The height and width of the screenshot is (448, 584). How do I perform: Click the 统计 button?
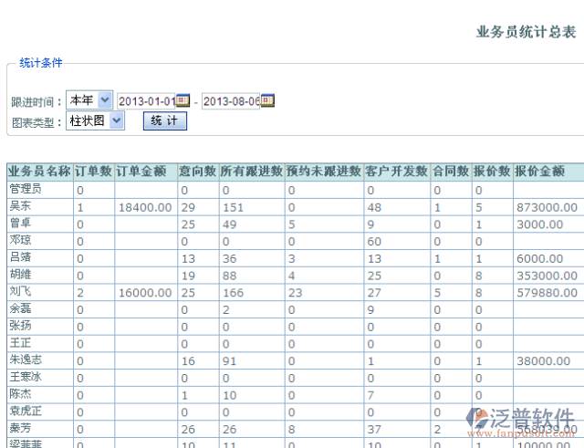tap(164, 120)
